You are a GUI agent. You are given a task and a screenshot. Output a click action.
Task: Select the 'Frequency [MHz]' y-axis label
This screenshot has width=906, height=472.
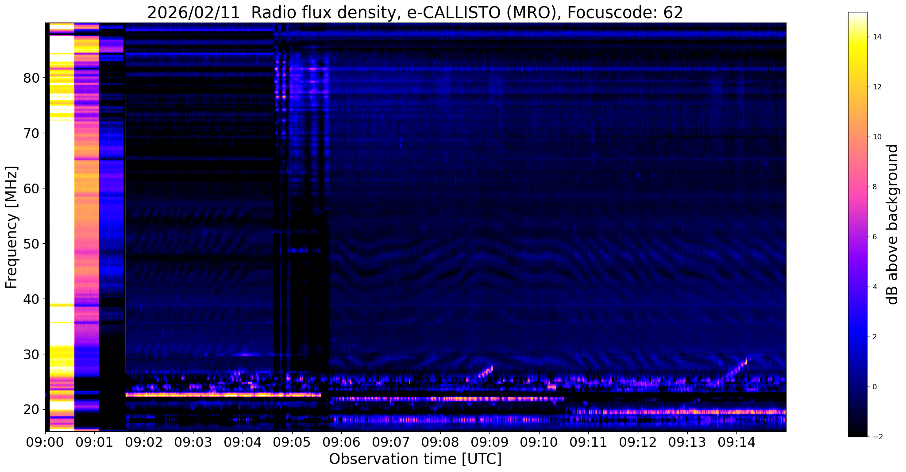[12, 227]
